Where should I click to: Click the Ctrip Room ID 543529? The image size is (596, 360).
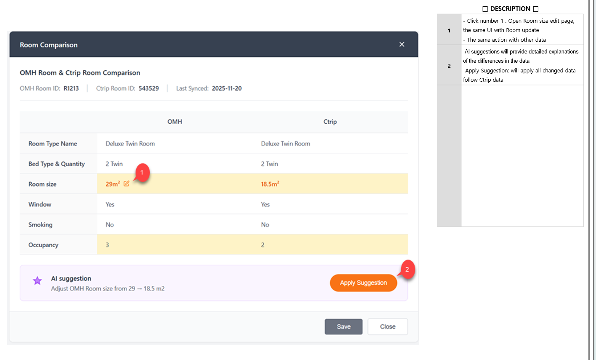point(149,88)
